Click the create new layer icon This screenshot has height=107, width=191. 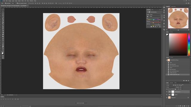coord(186,106)
